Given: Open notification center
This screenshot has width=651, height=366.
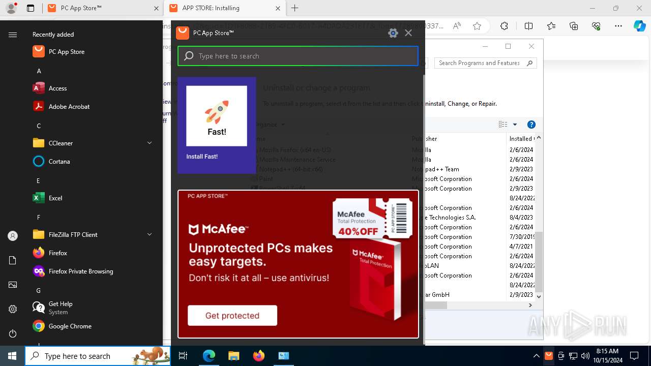Looking at the screenshot, I should tap(634, 356).
